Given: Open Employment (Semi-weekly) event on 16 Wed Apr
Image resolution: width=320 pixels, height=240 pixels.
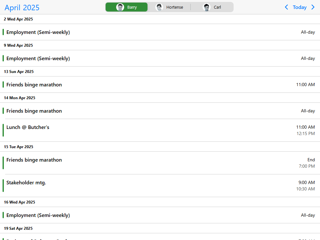Looking at the screenshot, I should (x=160, y=215).
